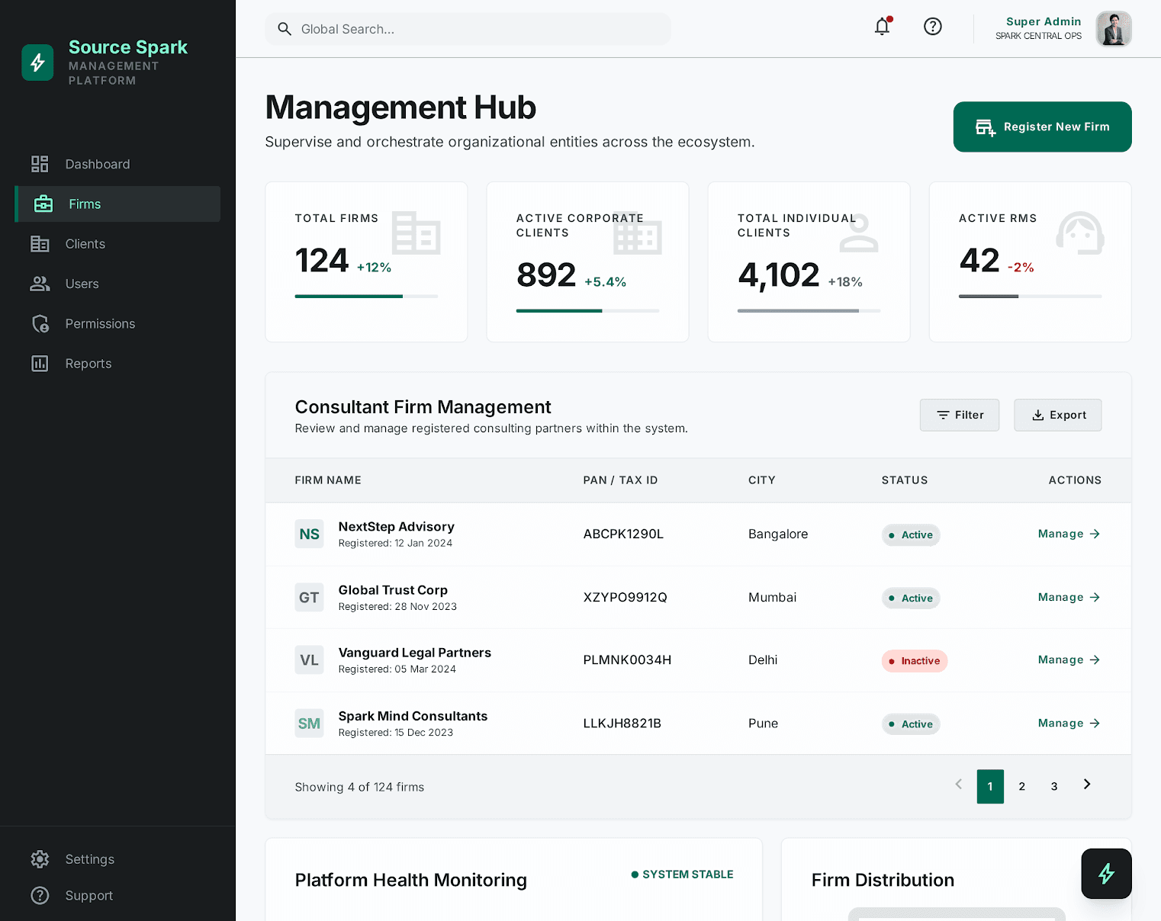Click the Total Individual Clients progress bar
The image size is (1161, 921).
pos(809,310)
